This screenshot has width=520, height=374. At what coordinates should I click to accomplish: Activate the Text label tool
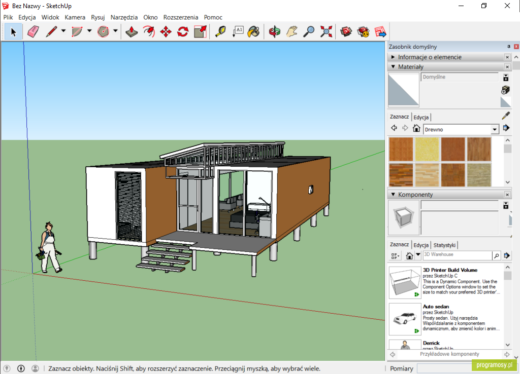click(238, 32)
